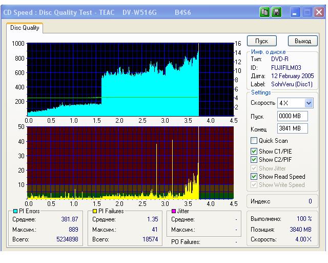Click the magenta Jitter legend swatch

click(x=174, y=211)
